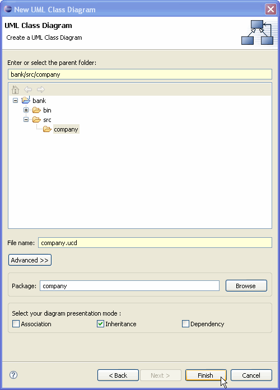The image size is (280, 390).
Task: Click the back arrow in folder toolbar
Action: pos(28,90)
